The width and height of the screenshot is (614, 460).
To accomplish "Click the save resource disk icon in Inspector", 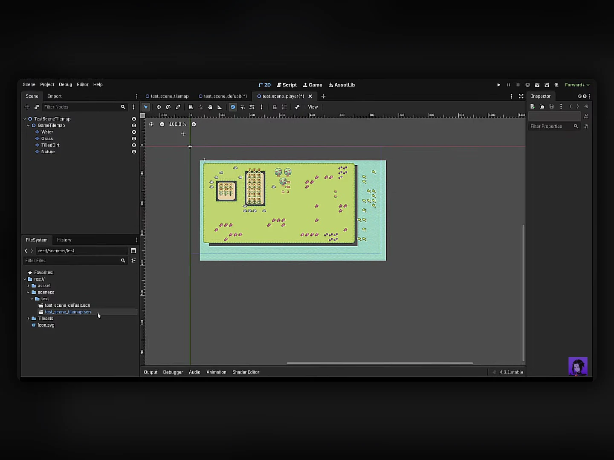I will point(551,106).
